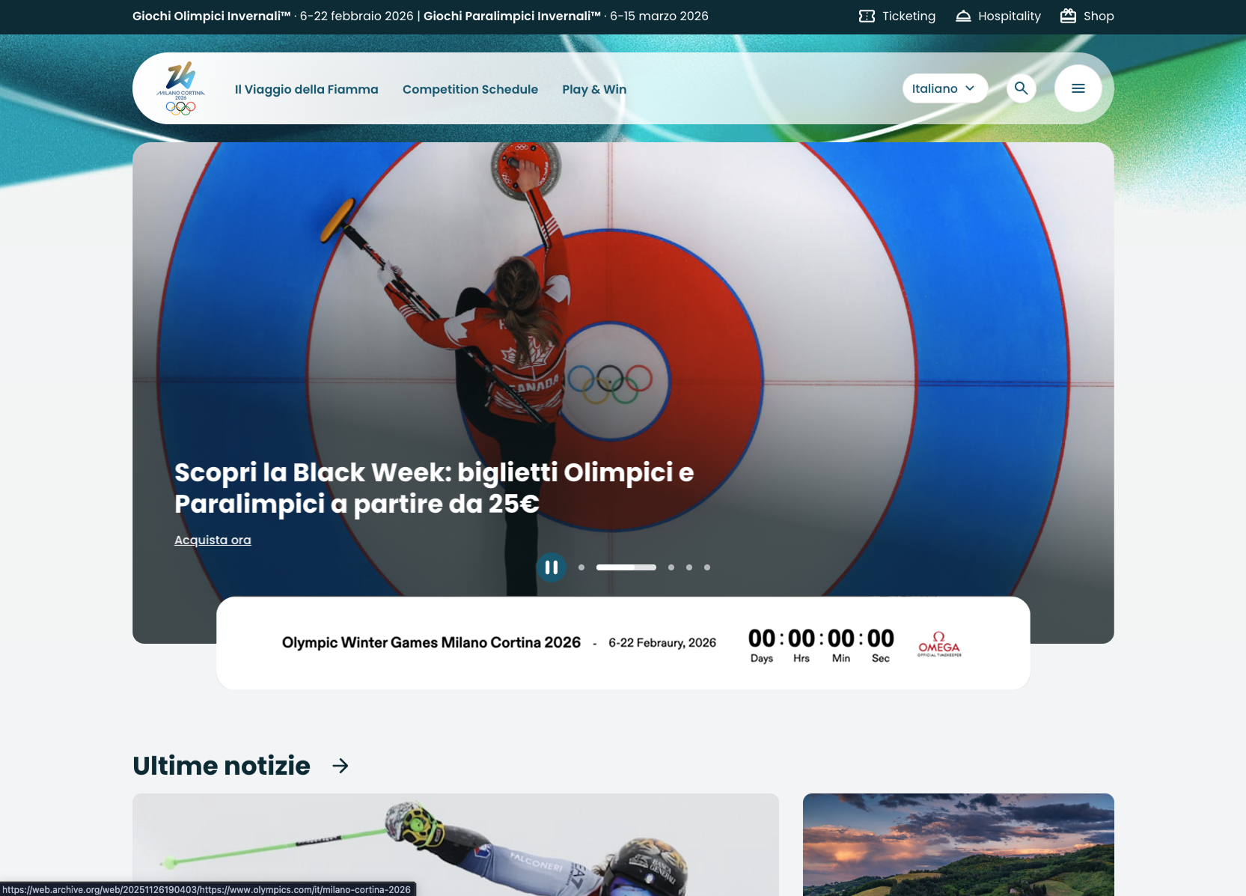
Task: Open the sunset landscape news thumbnail
Action: (959, 844)
